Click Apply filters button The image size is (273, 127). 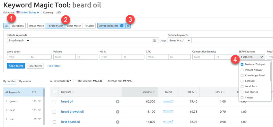click(x=16, y=66)
